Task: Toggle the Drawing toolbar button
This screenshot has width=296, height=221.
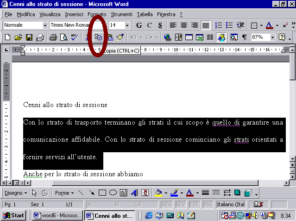Action: click(221, 37)
